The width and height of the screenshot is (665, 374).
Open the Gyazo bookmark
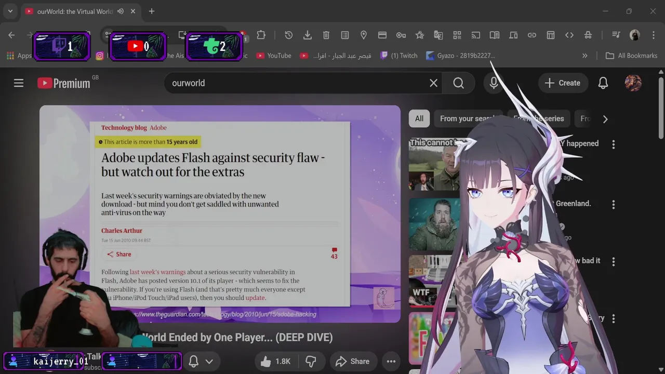[460, 56]
